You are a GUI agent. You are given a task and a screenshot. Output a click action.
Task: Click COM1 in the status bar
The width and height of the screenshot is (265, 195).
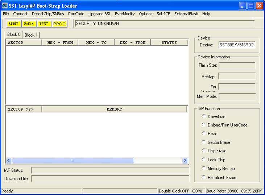click(198, 191)
